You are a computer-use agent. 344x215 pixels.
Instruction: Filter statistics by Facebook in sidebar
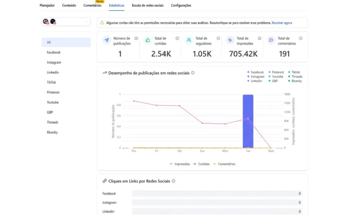(x=54, y=52)
